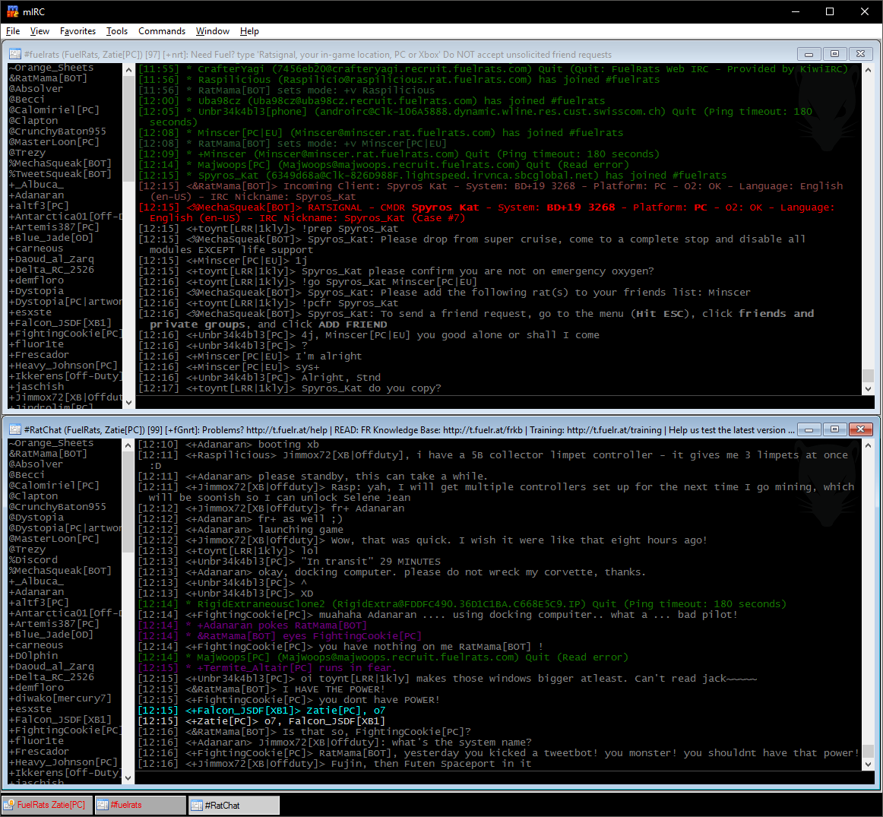Click the #RatChat window title bar topic
Viewport: 883px width, 817px height.
click(410, 429)
